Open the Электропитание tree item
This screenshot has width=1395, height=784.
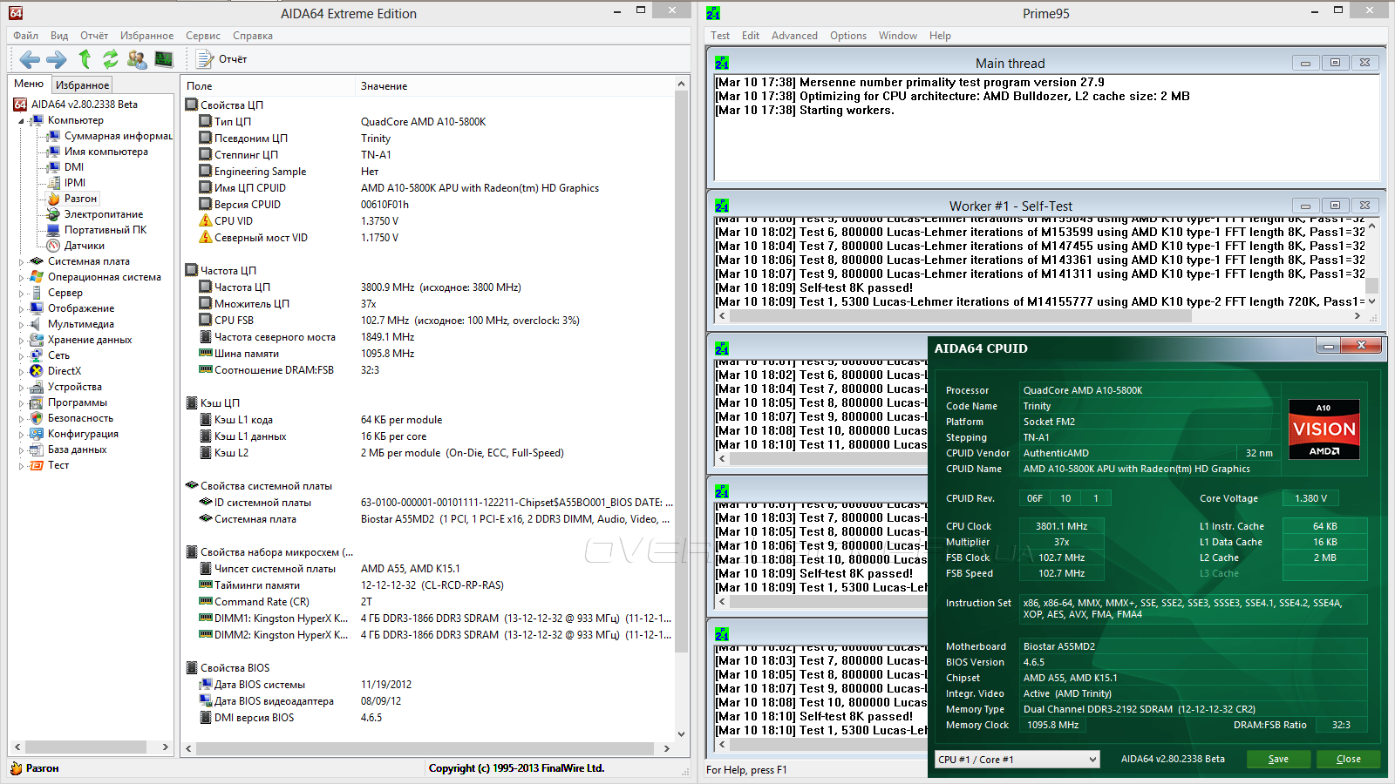coord(103,214)
